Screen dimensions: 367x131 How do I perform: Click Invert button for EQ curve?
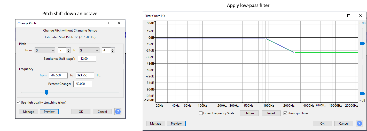271,113
